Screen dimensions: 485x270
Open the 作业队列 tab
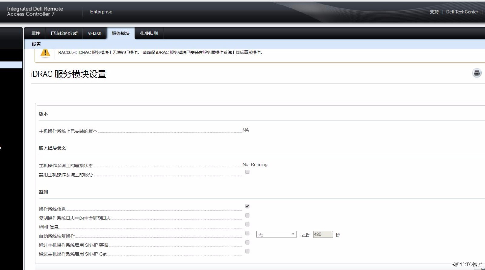click(149, 33)
